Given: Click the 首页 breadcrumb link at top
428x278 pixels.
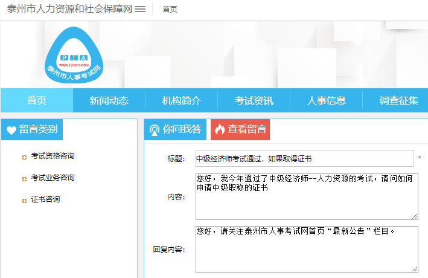Looking at the screenshot, I should (x=170, y=10).
